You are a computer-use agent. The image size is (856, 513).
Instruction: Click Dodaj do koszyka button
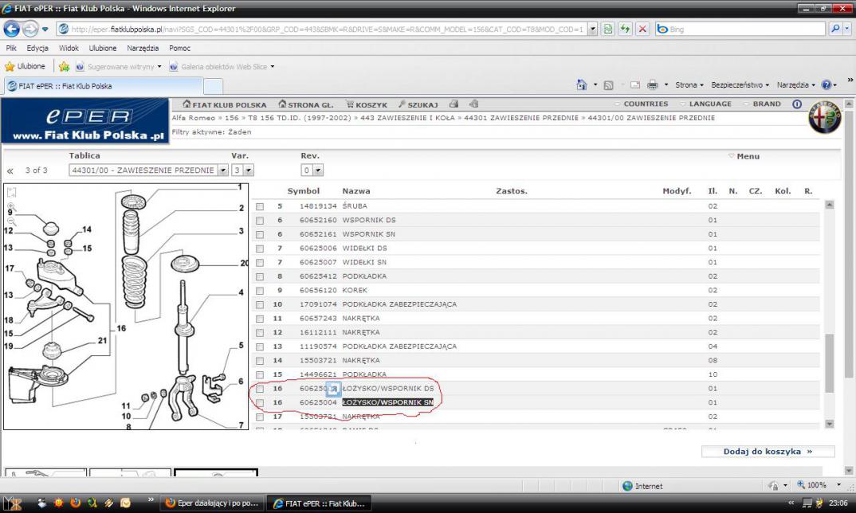768,452
